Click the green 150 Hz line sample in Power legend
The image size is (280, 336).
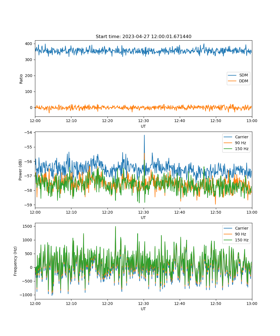pyautogui.click(x=228, y=149)
